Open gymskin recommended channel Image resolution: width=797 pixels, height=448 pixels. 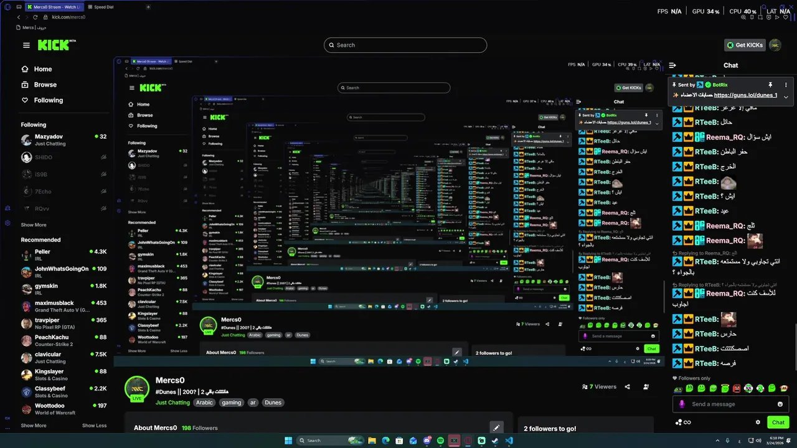(64, 289)
